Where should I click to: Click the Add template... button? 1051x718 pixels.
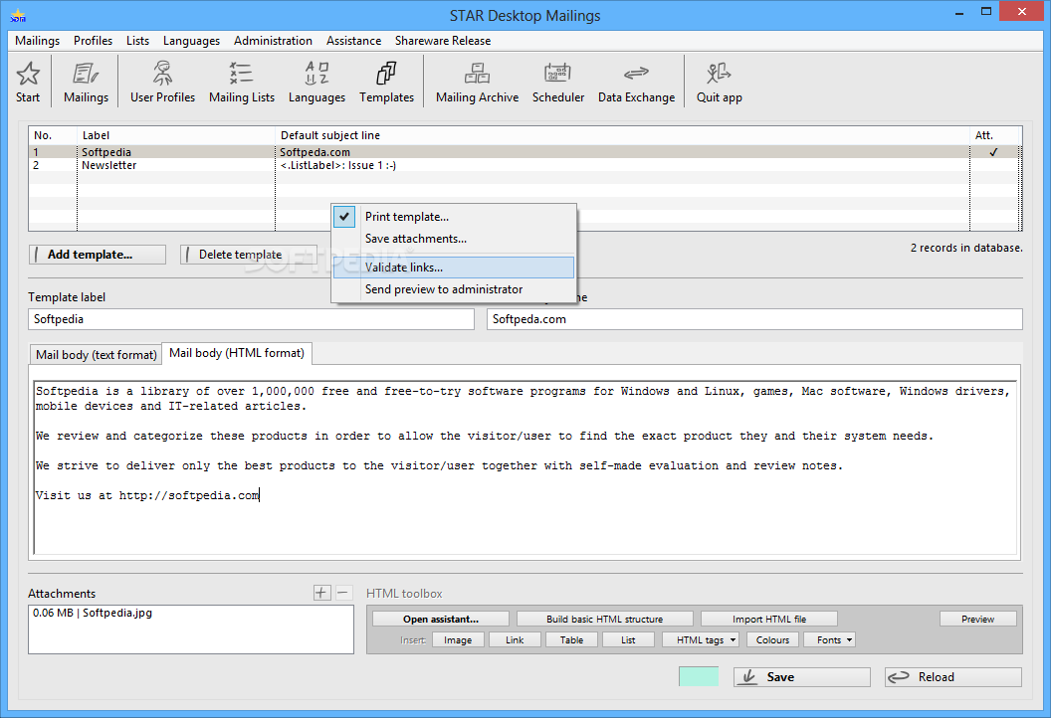click(98, 255)
